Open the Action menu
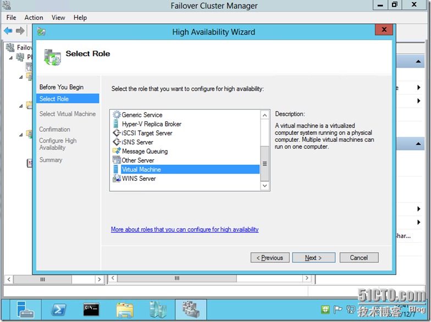Image resolution: width=431 pixels, height=322 pixels. pos(34,18)
